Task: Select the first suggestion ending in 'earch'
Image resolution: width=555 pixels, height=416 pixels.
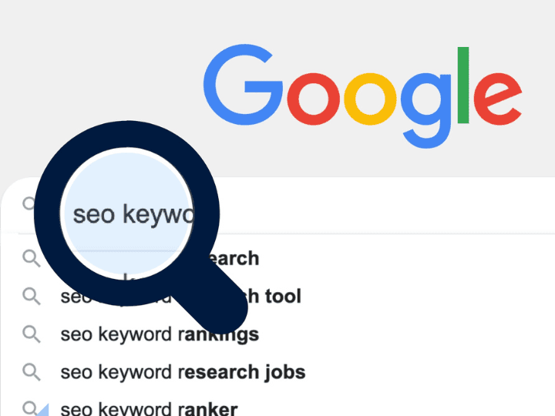Action: pos(233,259)
